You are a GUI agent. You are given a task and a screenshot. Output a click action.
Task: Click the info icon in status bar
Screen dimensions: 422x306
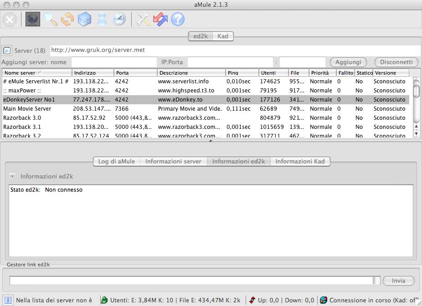8,300
